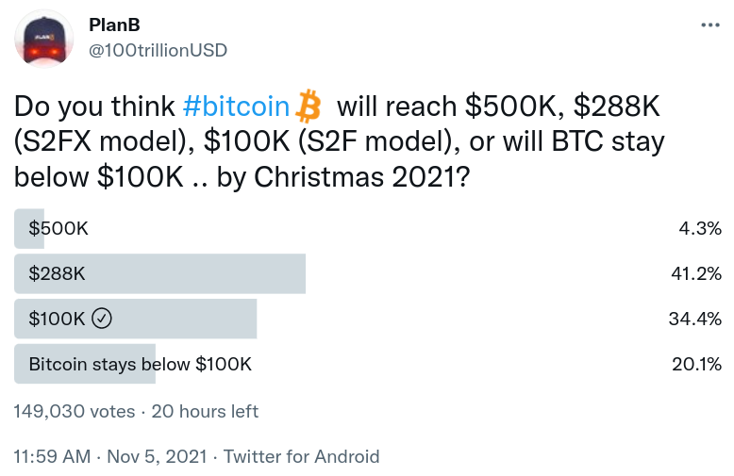Open the Nov 5, 2021 date link
This screenshot has height=476, width=734.
157,456
